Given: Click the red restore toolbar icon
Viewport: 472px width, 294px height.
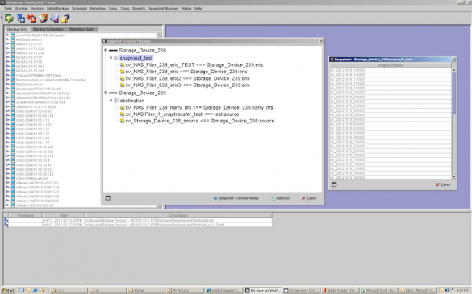Looking at the screenshot, I should 32,19.
